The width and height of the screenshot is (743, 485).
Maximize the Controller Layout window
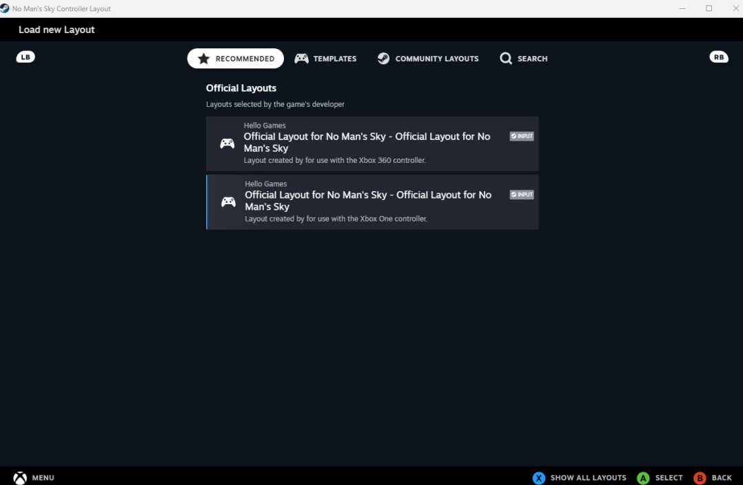pos(709,8)
